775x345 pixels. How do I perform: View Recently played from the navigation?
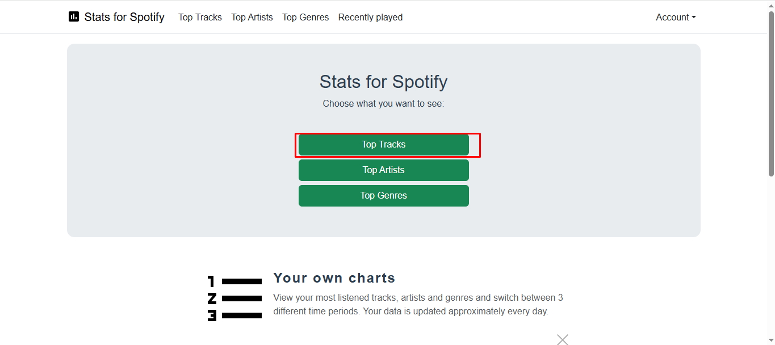click(370, 17)
